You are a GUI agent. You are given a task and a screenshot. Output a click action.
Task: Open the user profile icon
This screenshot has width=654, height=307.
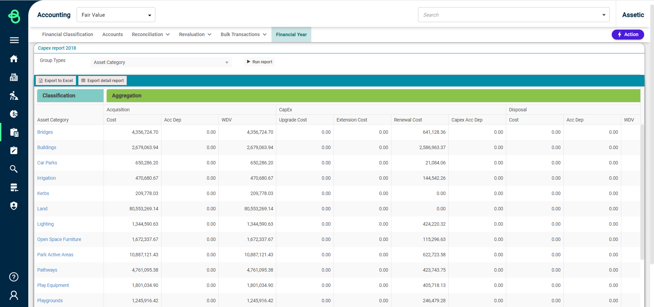(14, 295)
